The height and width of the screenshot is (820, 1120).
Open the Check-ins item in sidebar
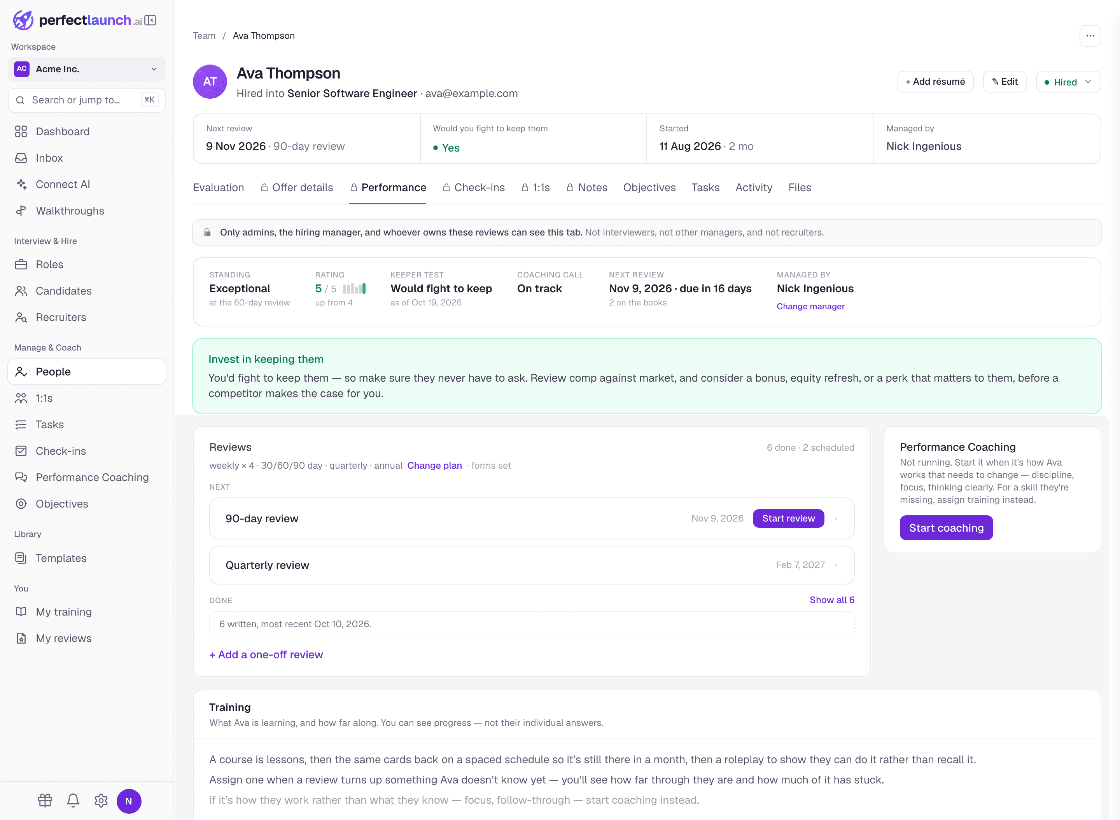[x=86, y=451]
